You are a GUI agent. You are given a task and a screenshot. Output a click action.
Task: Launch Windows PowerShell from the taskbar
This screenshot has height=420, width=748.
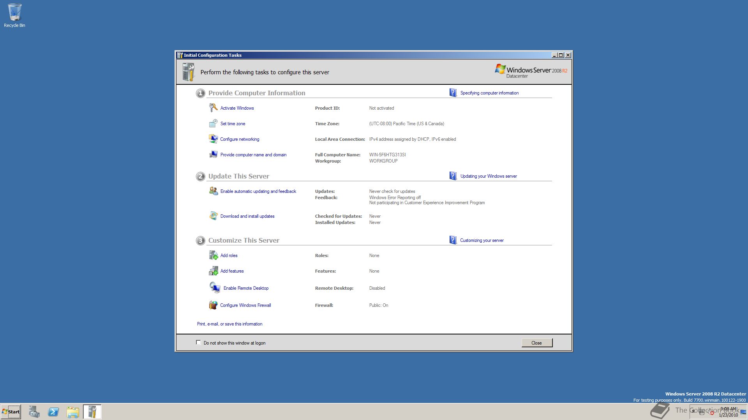[53, 412]
